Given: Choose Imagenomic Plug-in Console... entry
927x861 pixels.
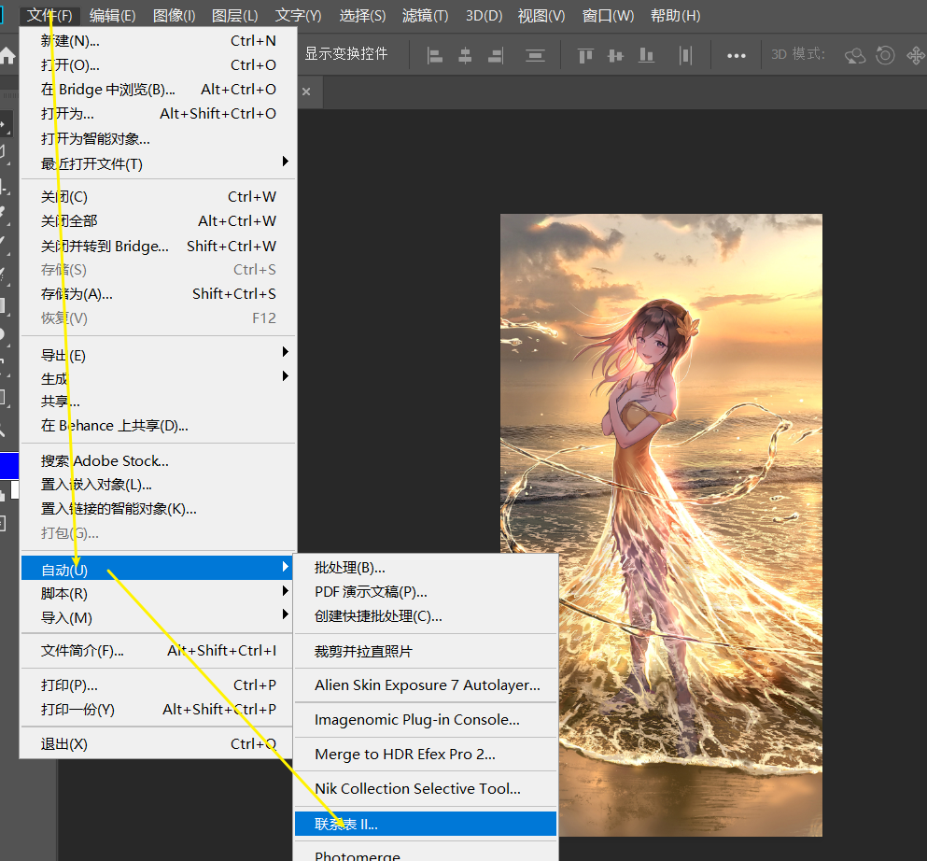Looking at the screenshot, I should pyautogui.click(x=426, y=720).
